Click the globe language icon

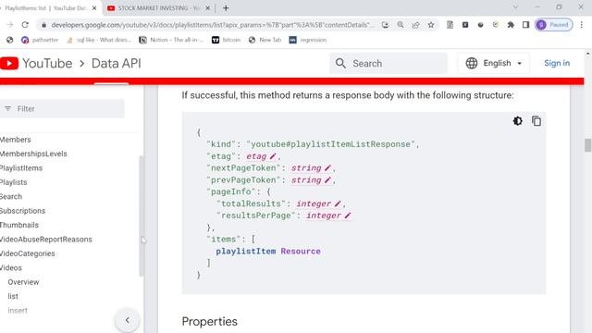pyautogui.click(x=472, y=63)
